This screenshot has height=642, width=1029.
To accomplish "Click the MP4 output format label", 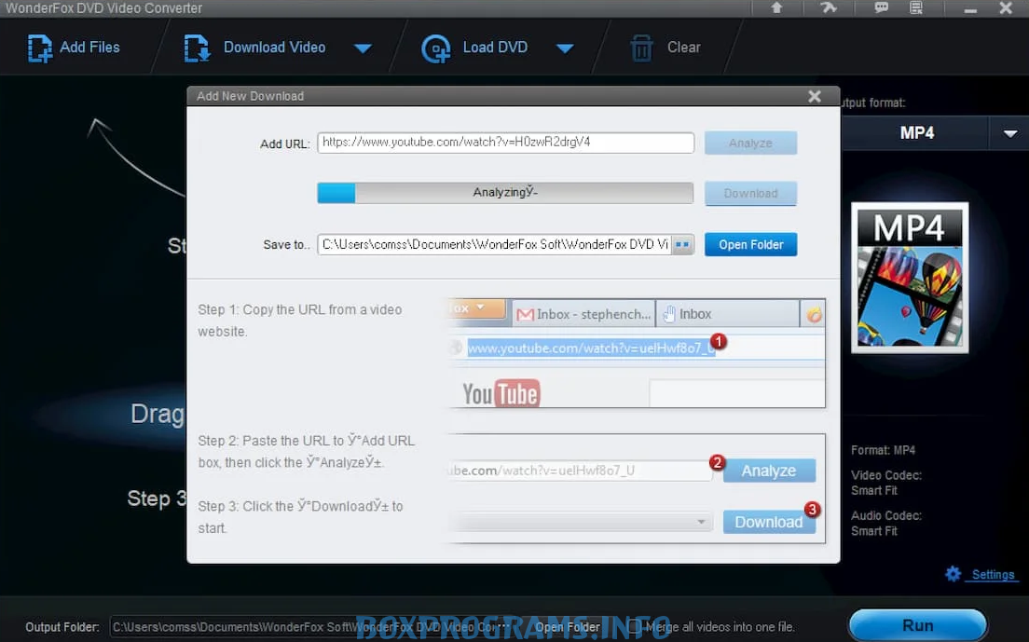I will click(x=917, y=133).
